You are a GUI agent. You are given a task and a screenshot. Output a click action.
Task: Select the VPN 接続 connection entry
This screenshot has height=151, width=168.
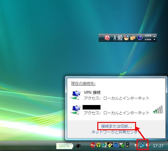click(x=116, y=95)
